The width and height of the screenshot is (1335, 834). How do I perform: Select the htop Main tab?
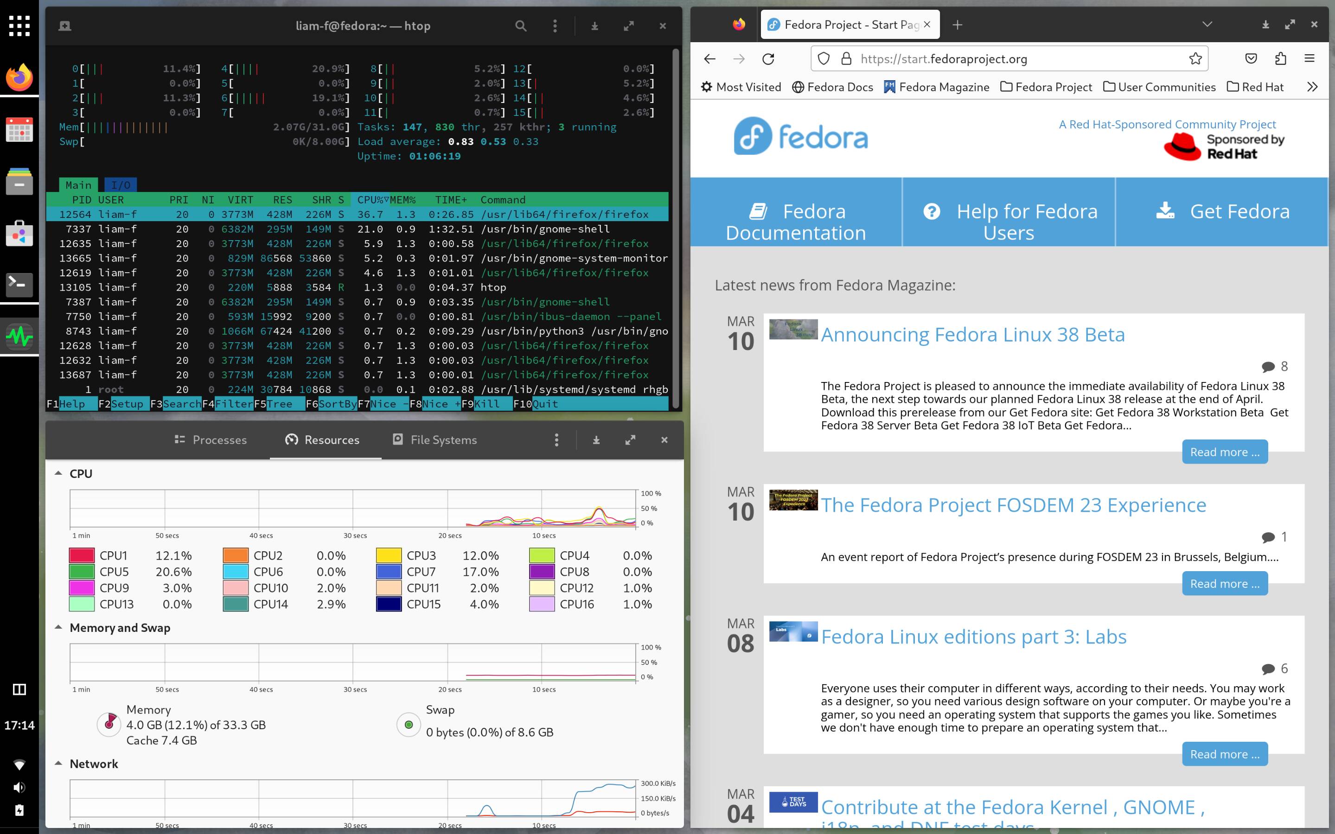[78, 185]
